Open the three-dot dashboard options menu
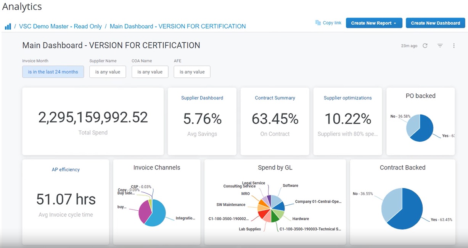 [x=454, y=45]
